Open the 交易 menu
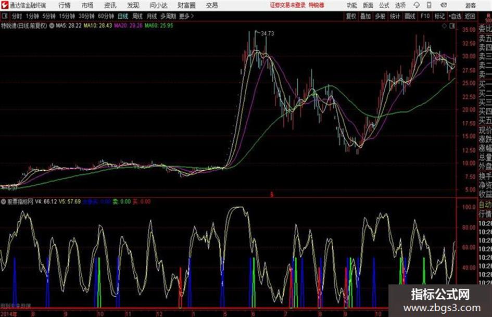 pos(212,5)
